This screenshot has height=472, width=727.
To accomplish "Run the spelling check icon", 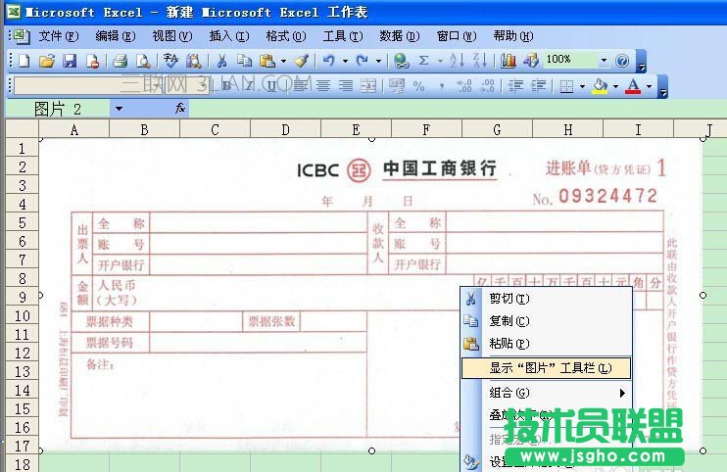I will tap(170, 61).
